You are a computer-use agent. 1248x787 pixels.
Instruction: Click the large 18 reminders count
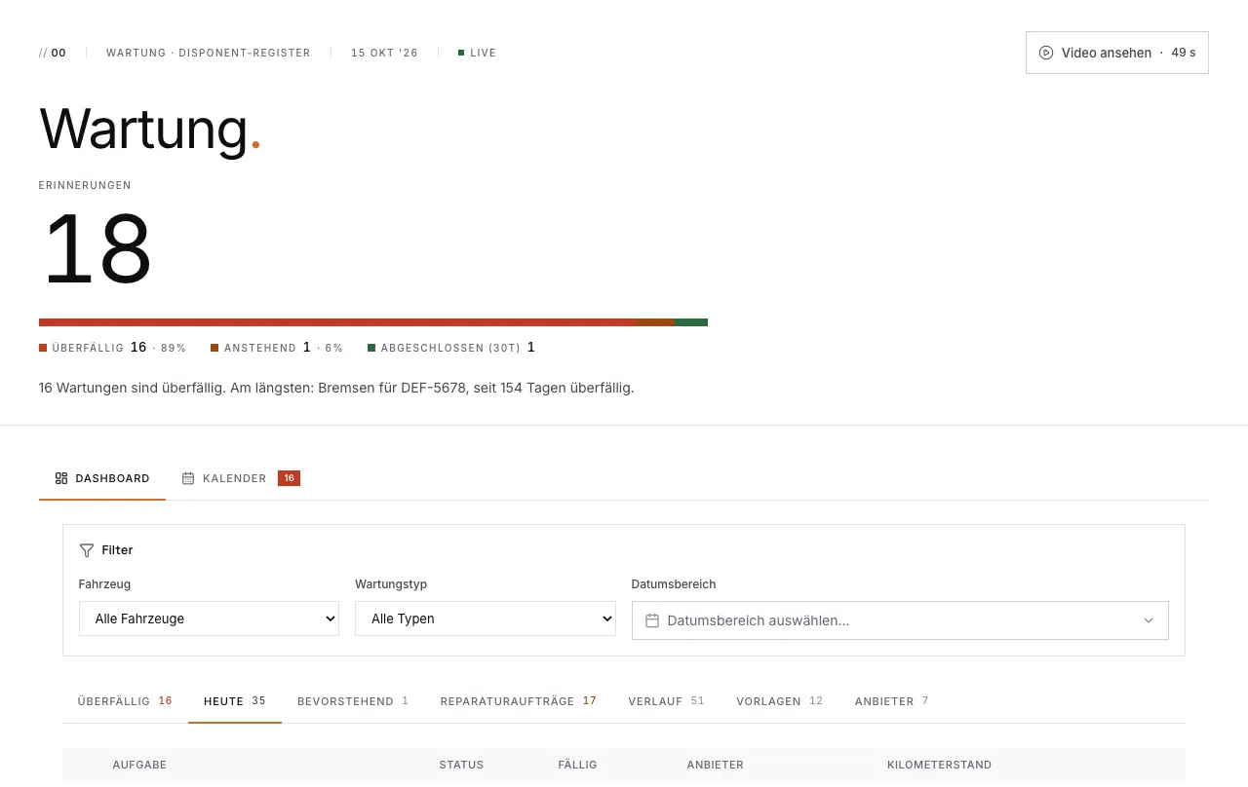(x=97, y=249)
